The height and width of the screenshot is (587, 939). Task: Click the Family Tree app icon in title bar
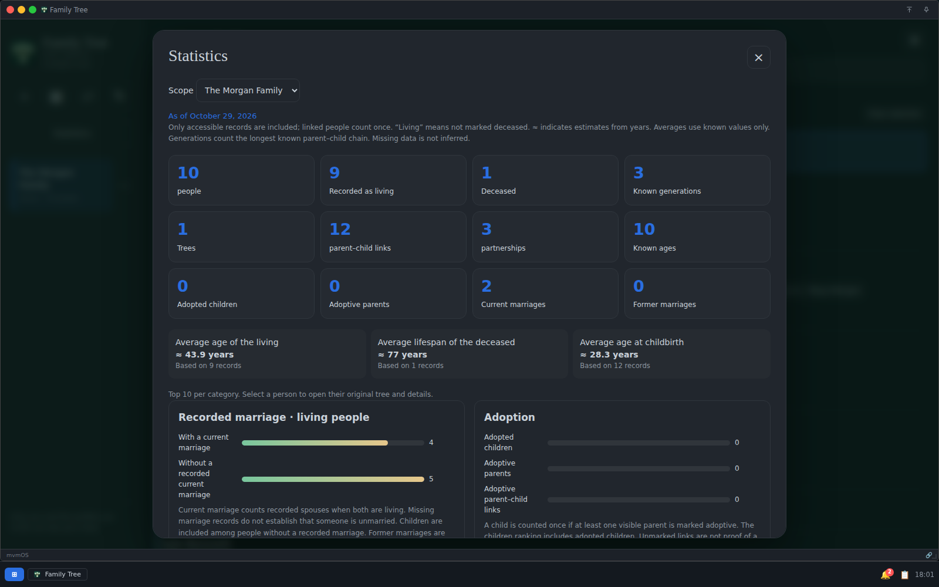pyautogui.click(x=44, y=10)
